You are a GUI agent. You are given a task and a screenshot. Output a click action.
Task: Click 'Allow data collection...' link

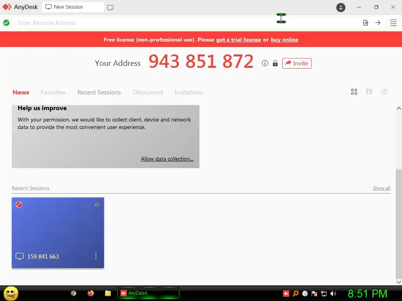coord(167,159)
